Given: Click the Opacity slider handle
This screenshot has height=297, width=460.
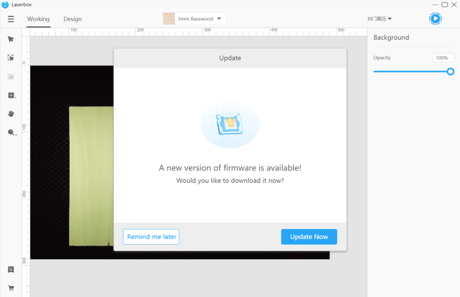Looking at the screenshot, I should pos(450,72).
